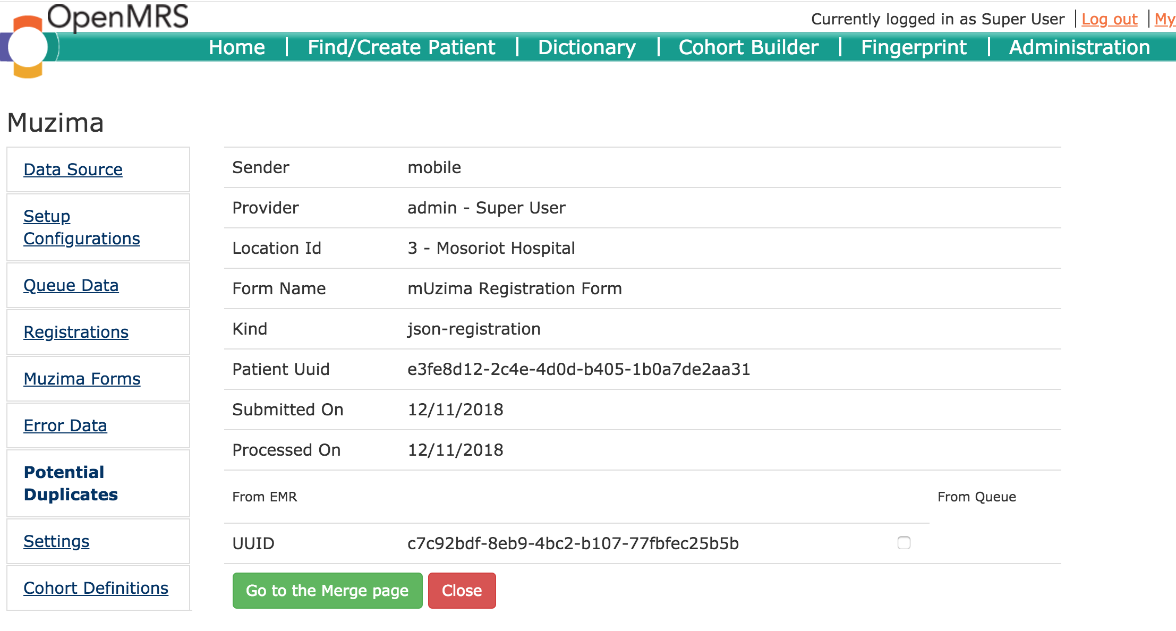Viewport: 1176px width, 631px height.
Task: Select Cohort Builder in the top bar
Action: point(748,47)
